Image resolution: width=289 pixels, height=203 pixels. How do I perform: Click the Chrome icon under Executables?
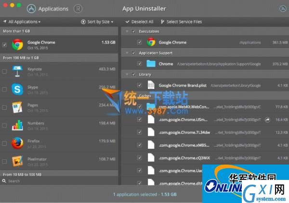click(151, 42)
